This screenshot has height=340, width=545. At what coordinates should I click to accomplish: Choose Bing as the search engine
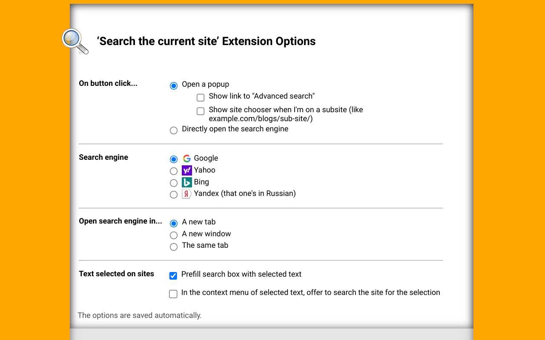pyautogui.click(x=173, y=183)
